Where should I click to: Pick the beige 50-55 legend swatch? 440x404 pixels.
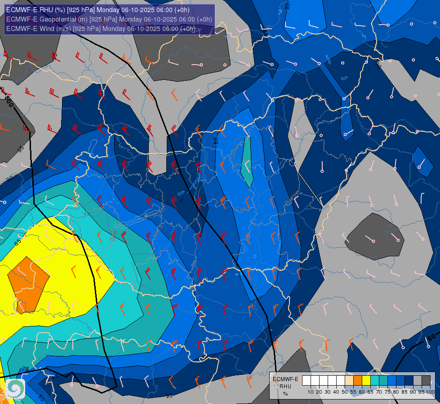click(x=349, y=380)
